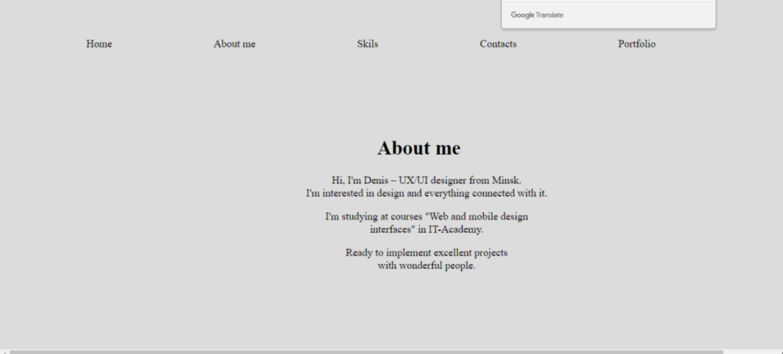Screen dimensions: 783x354
Task: Click line "Ready to implement excellent projects"
Action: click(426, 253)
